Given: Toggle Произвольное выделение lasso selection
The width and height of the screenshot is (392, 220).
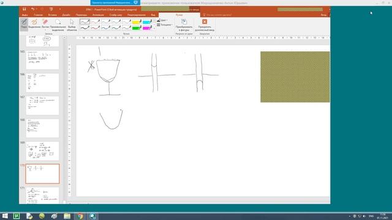Looking at the screenshot, I should (58, 24).
